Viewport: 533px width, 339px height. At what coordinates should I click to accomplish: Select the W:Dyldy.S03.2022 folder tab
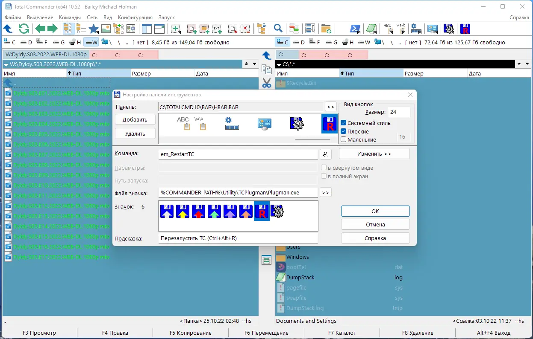[46, 55]
